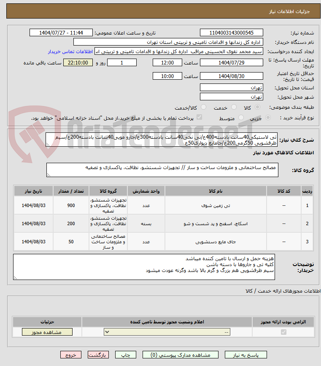Click the تعداد / مقدار column header
Viewport: 321px width, 366px height.
(71, 191)
